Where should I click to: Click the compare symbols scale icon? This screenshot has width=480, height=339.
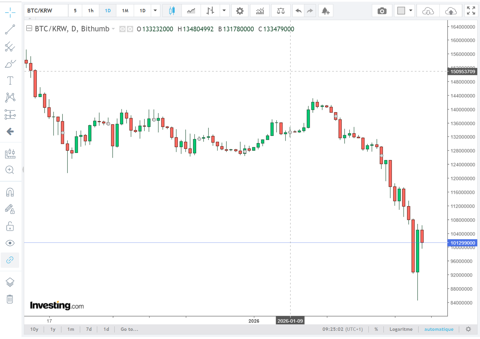pos(280,11)
